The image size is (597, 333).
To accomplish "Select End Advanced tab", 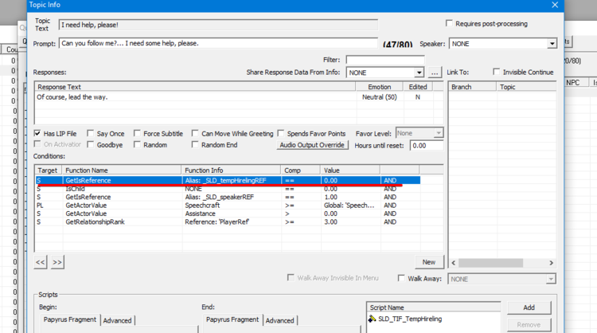I will point(280,320).
